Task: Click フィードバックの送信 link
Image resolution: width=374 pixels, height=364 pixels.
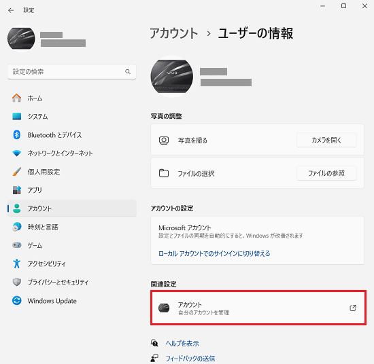Action: pyautogui.click(x=190, y=359)
